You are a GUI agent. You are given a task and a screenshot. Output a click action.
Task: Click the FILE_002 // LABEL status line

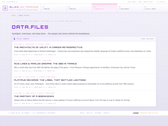(35, 77)
